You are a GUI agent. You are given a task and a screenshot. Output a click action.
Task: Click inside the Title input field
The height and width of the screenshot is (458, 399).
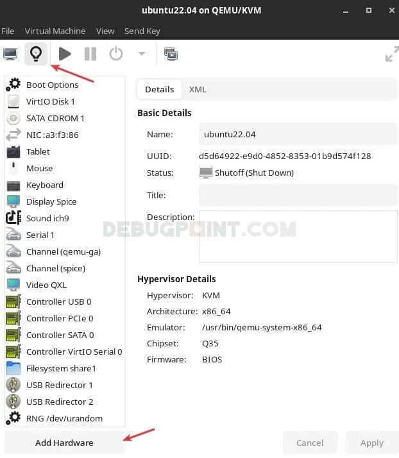298,195
